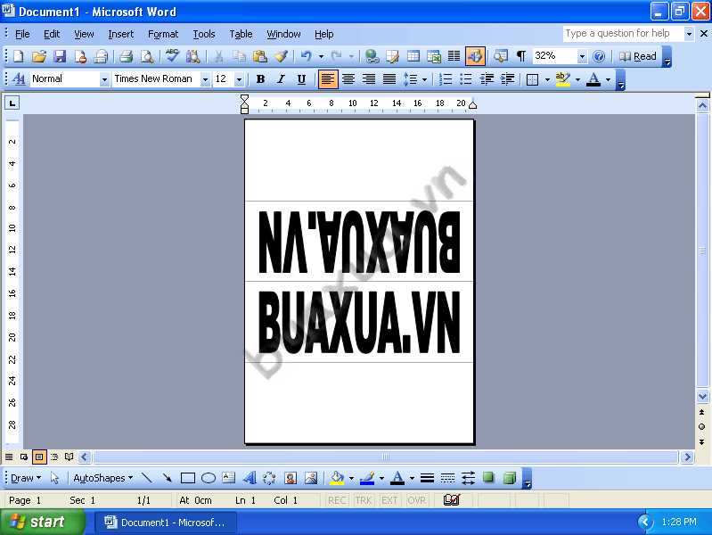Open the Table menu
The width and height of the screenshot is (712, 535).
241,34
